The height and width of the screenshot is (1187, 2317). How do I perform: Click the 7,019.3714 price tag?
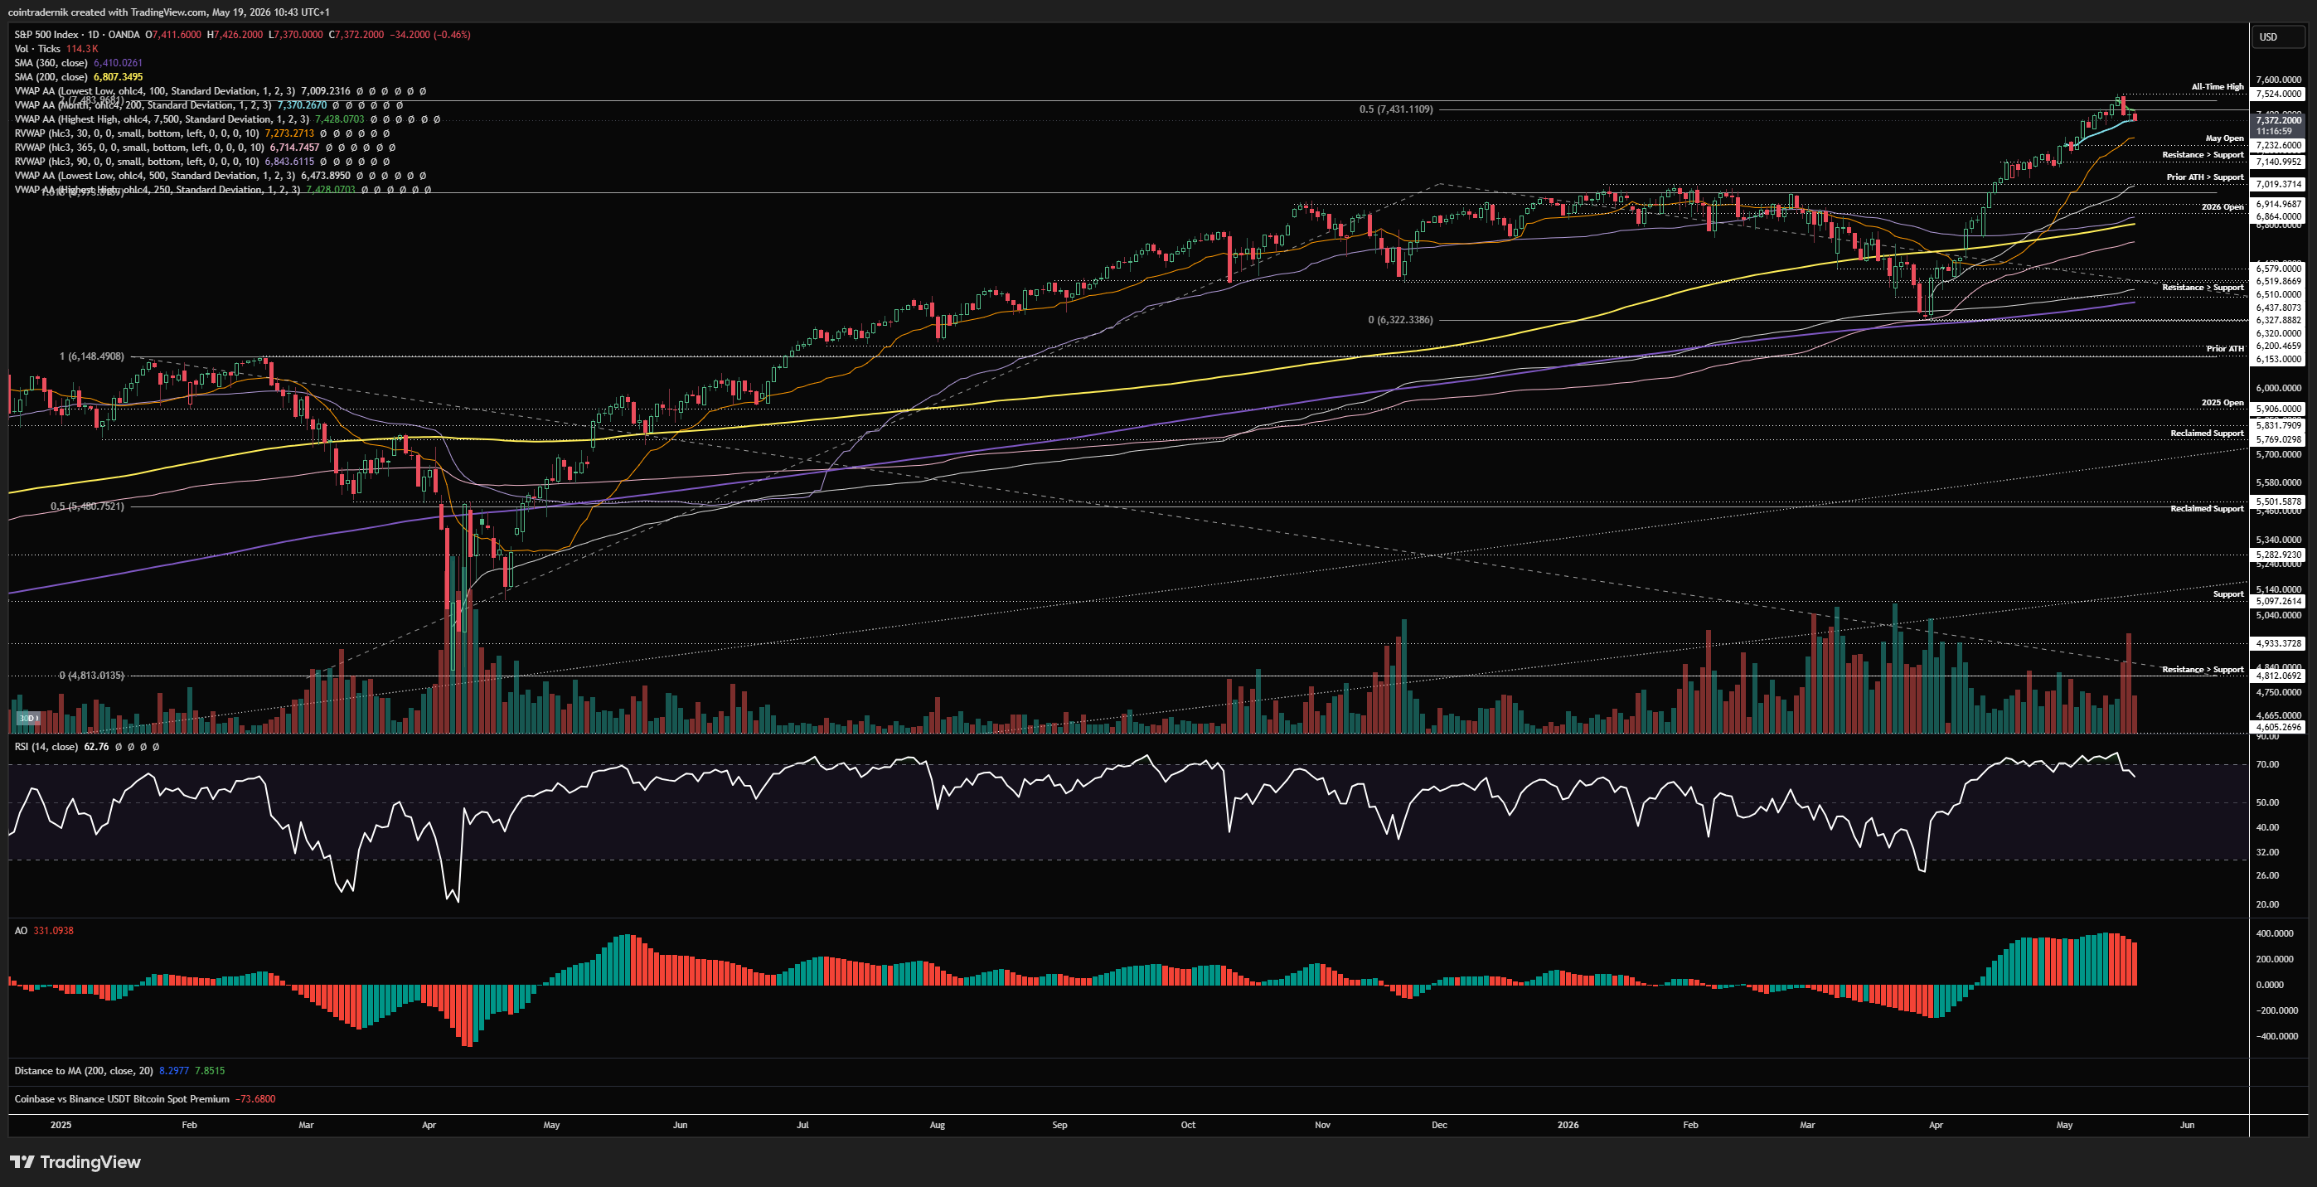(x=2278, y=184)
